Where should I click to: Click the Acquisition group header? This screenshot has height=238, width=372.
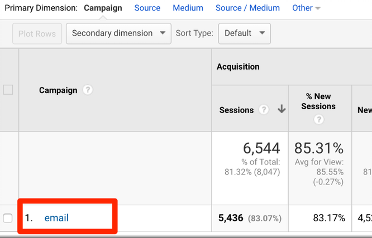pyautogui.click(x=238, y=67)
